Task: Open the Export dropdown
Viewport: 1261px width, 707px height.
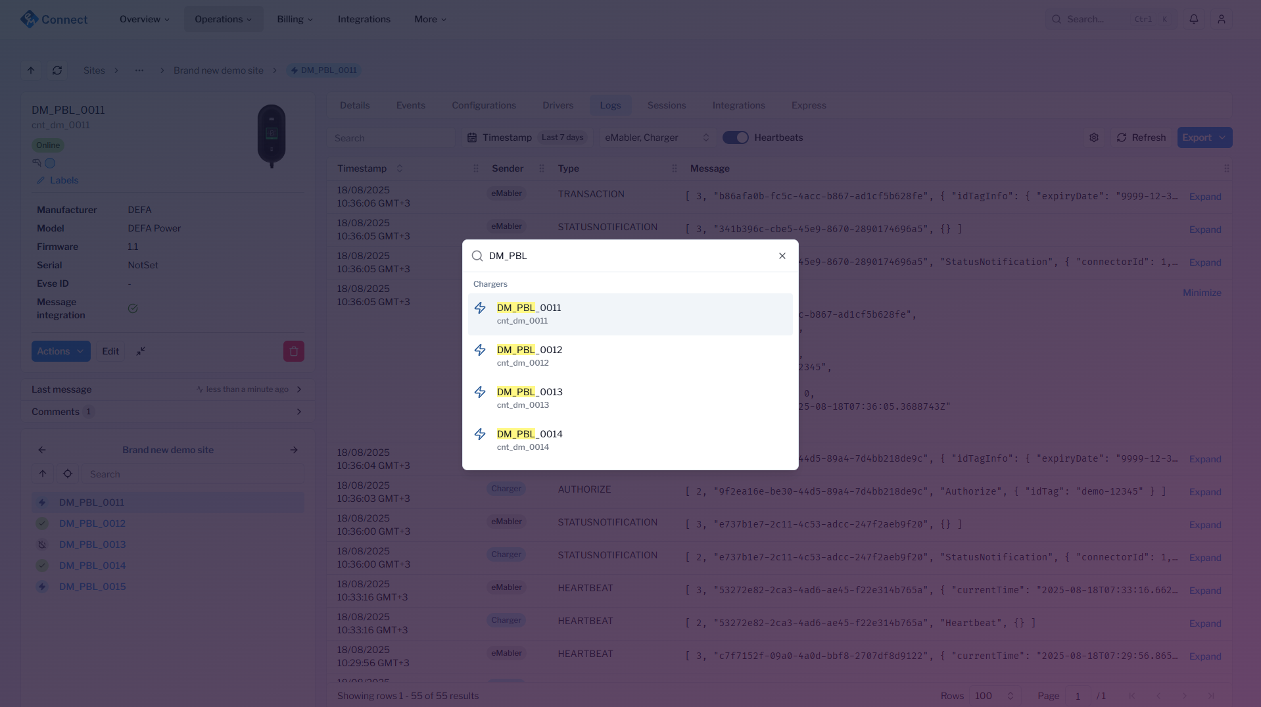Action: [x=1204, y=137]
